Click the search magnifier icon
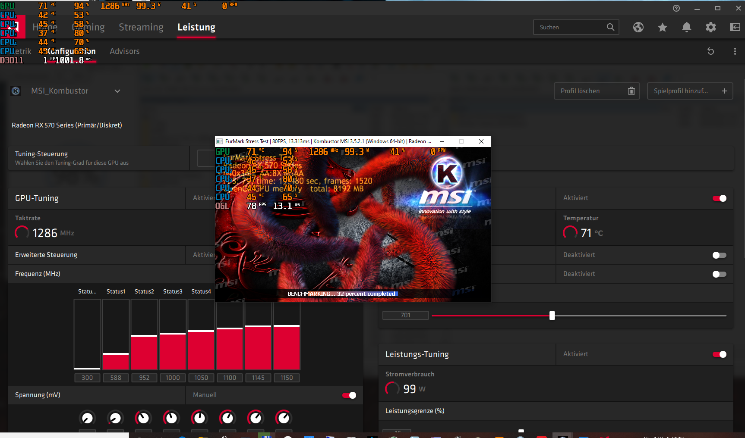Viewport: 745px width, 438px height. click(x=610, y=27)
